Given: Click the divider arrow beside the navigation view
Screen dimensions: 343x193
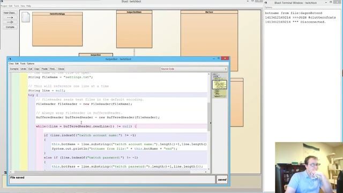Looking at the screenshot, I should coord(211,123).
